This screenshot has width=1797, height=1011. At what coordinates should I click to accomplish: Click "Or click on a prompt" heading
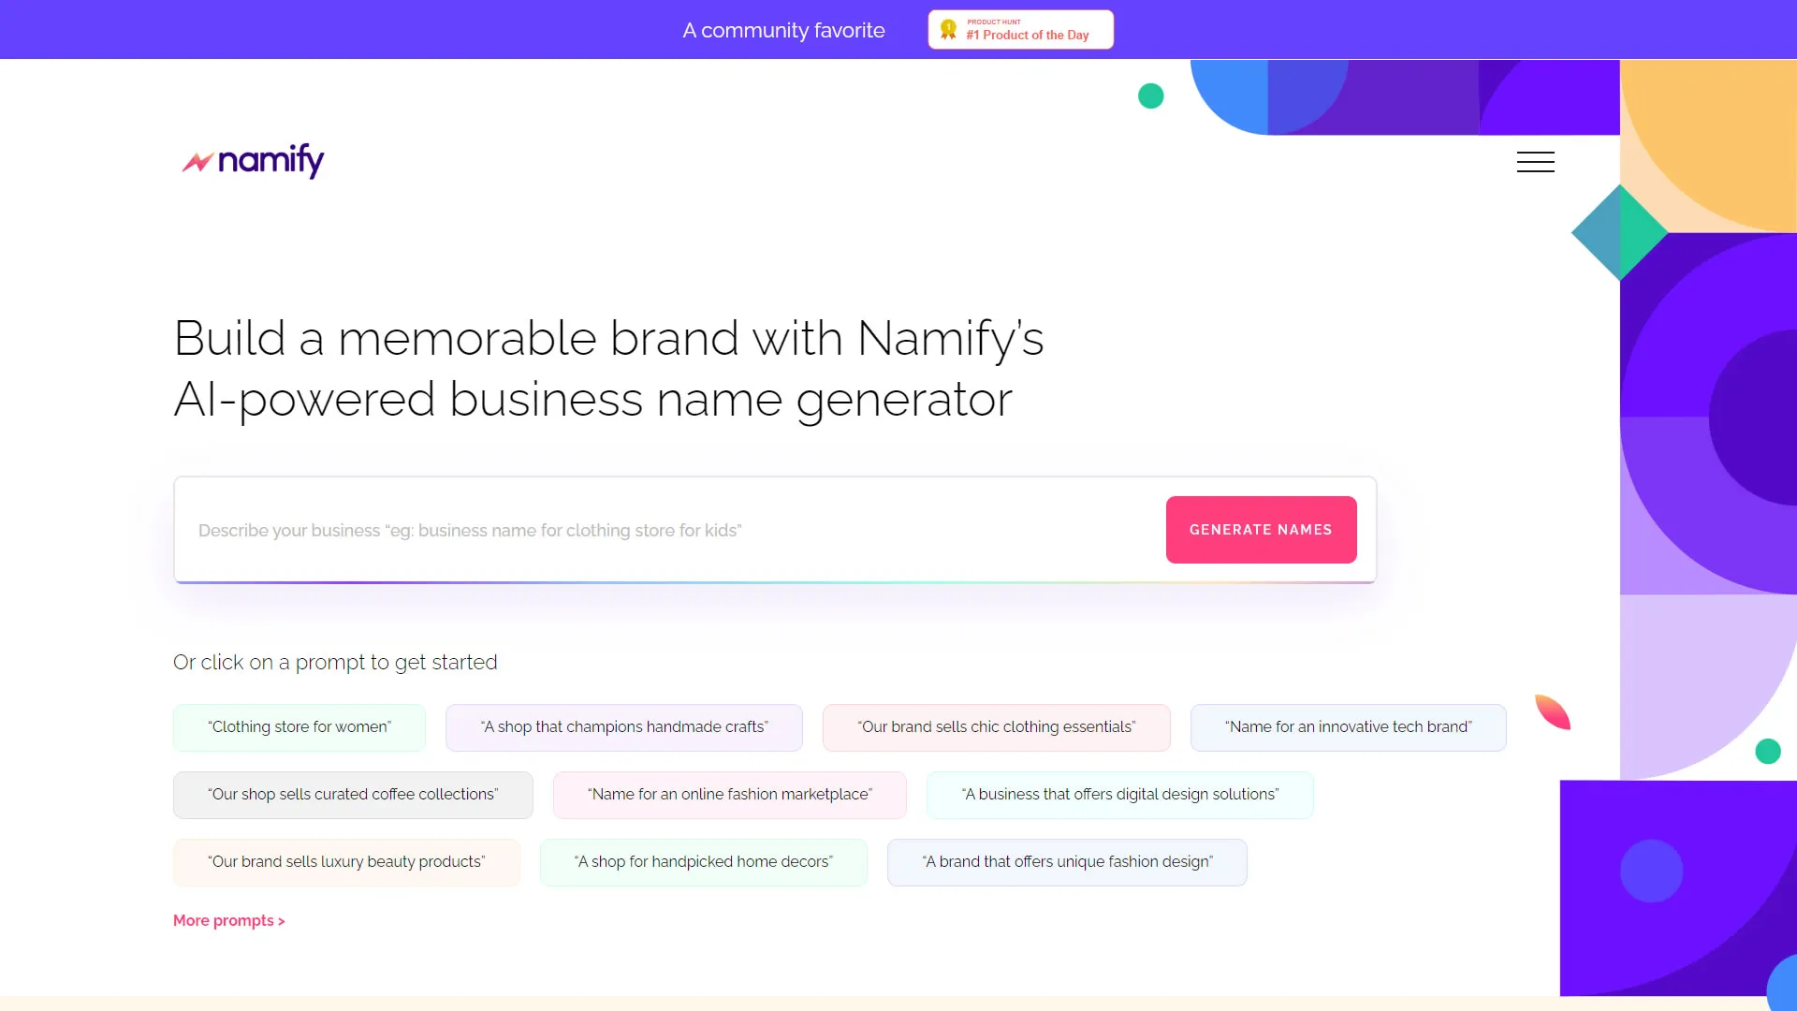click(335, 663)
